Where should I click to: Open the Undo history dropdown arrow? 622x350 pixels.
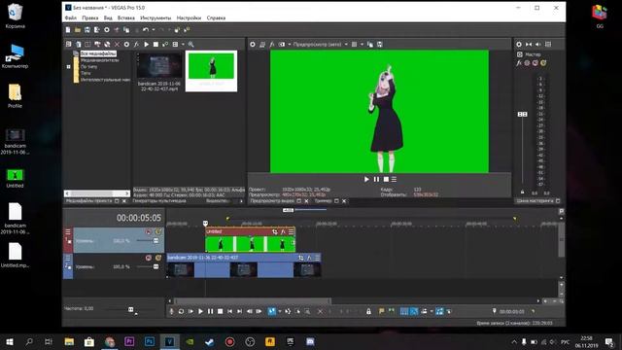[154, 30]
